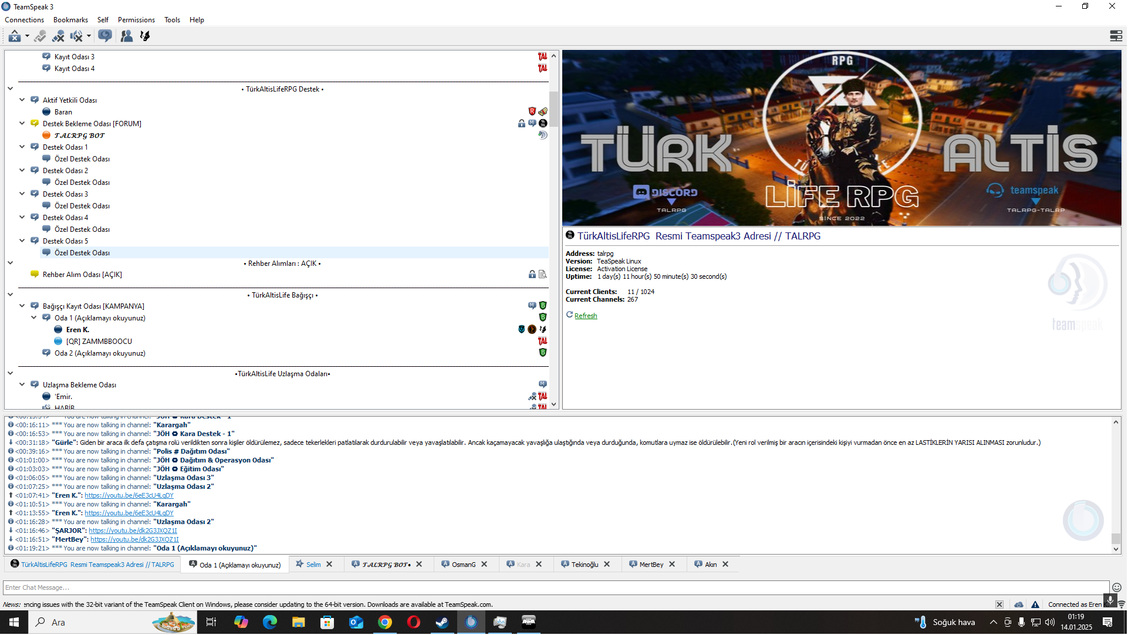Select the Rehber Alım Odası [AÇIK] channel
The height and width of the screenshot is (635, 1128).
(82, 275)
